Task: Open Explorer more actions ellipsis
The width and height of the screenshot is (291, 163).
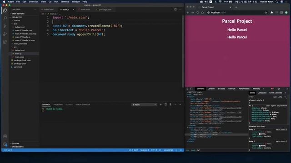Action: coord(35,10)
